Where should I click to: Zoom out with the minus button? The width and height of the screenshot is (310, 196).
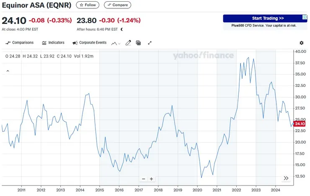click(x=144, y=179)
